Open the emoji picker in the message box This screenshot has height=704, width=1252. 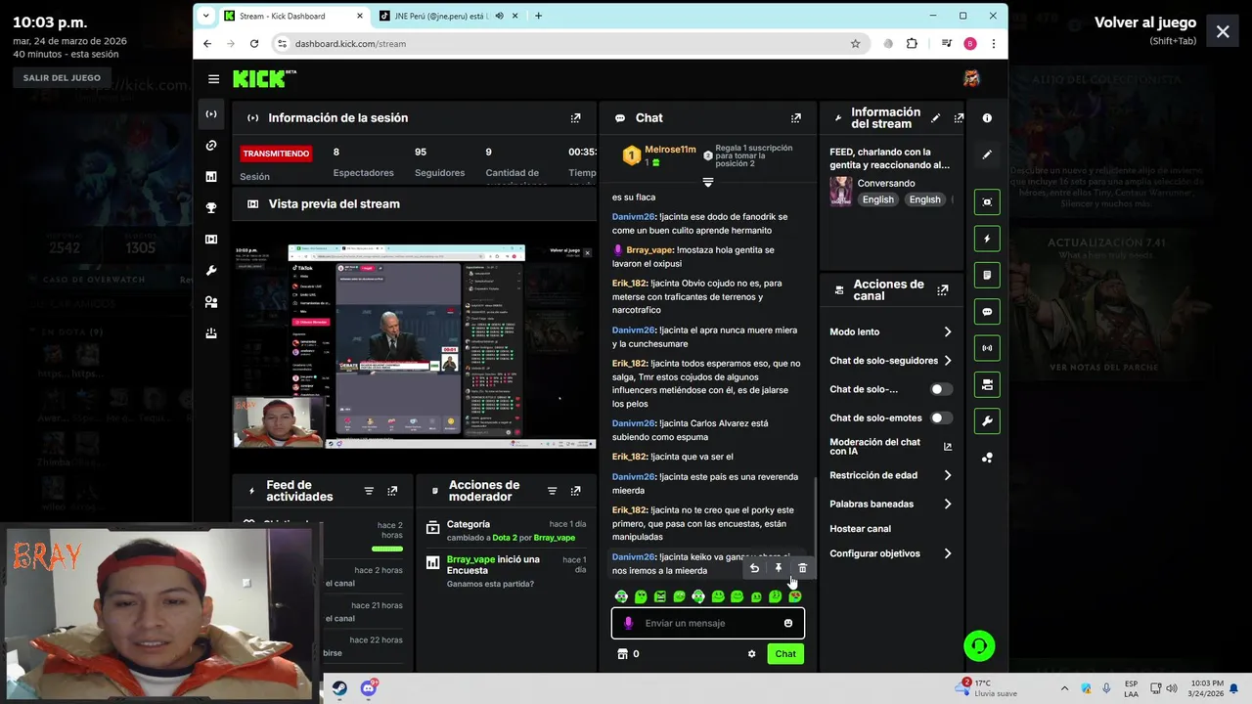788,623
